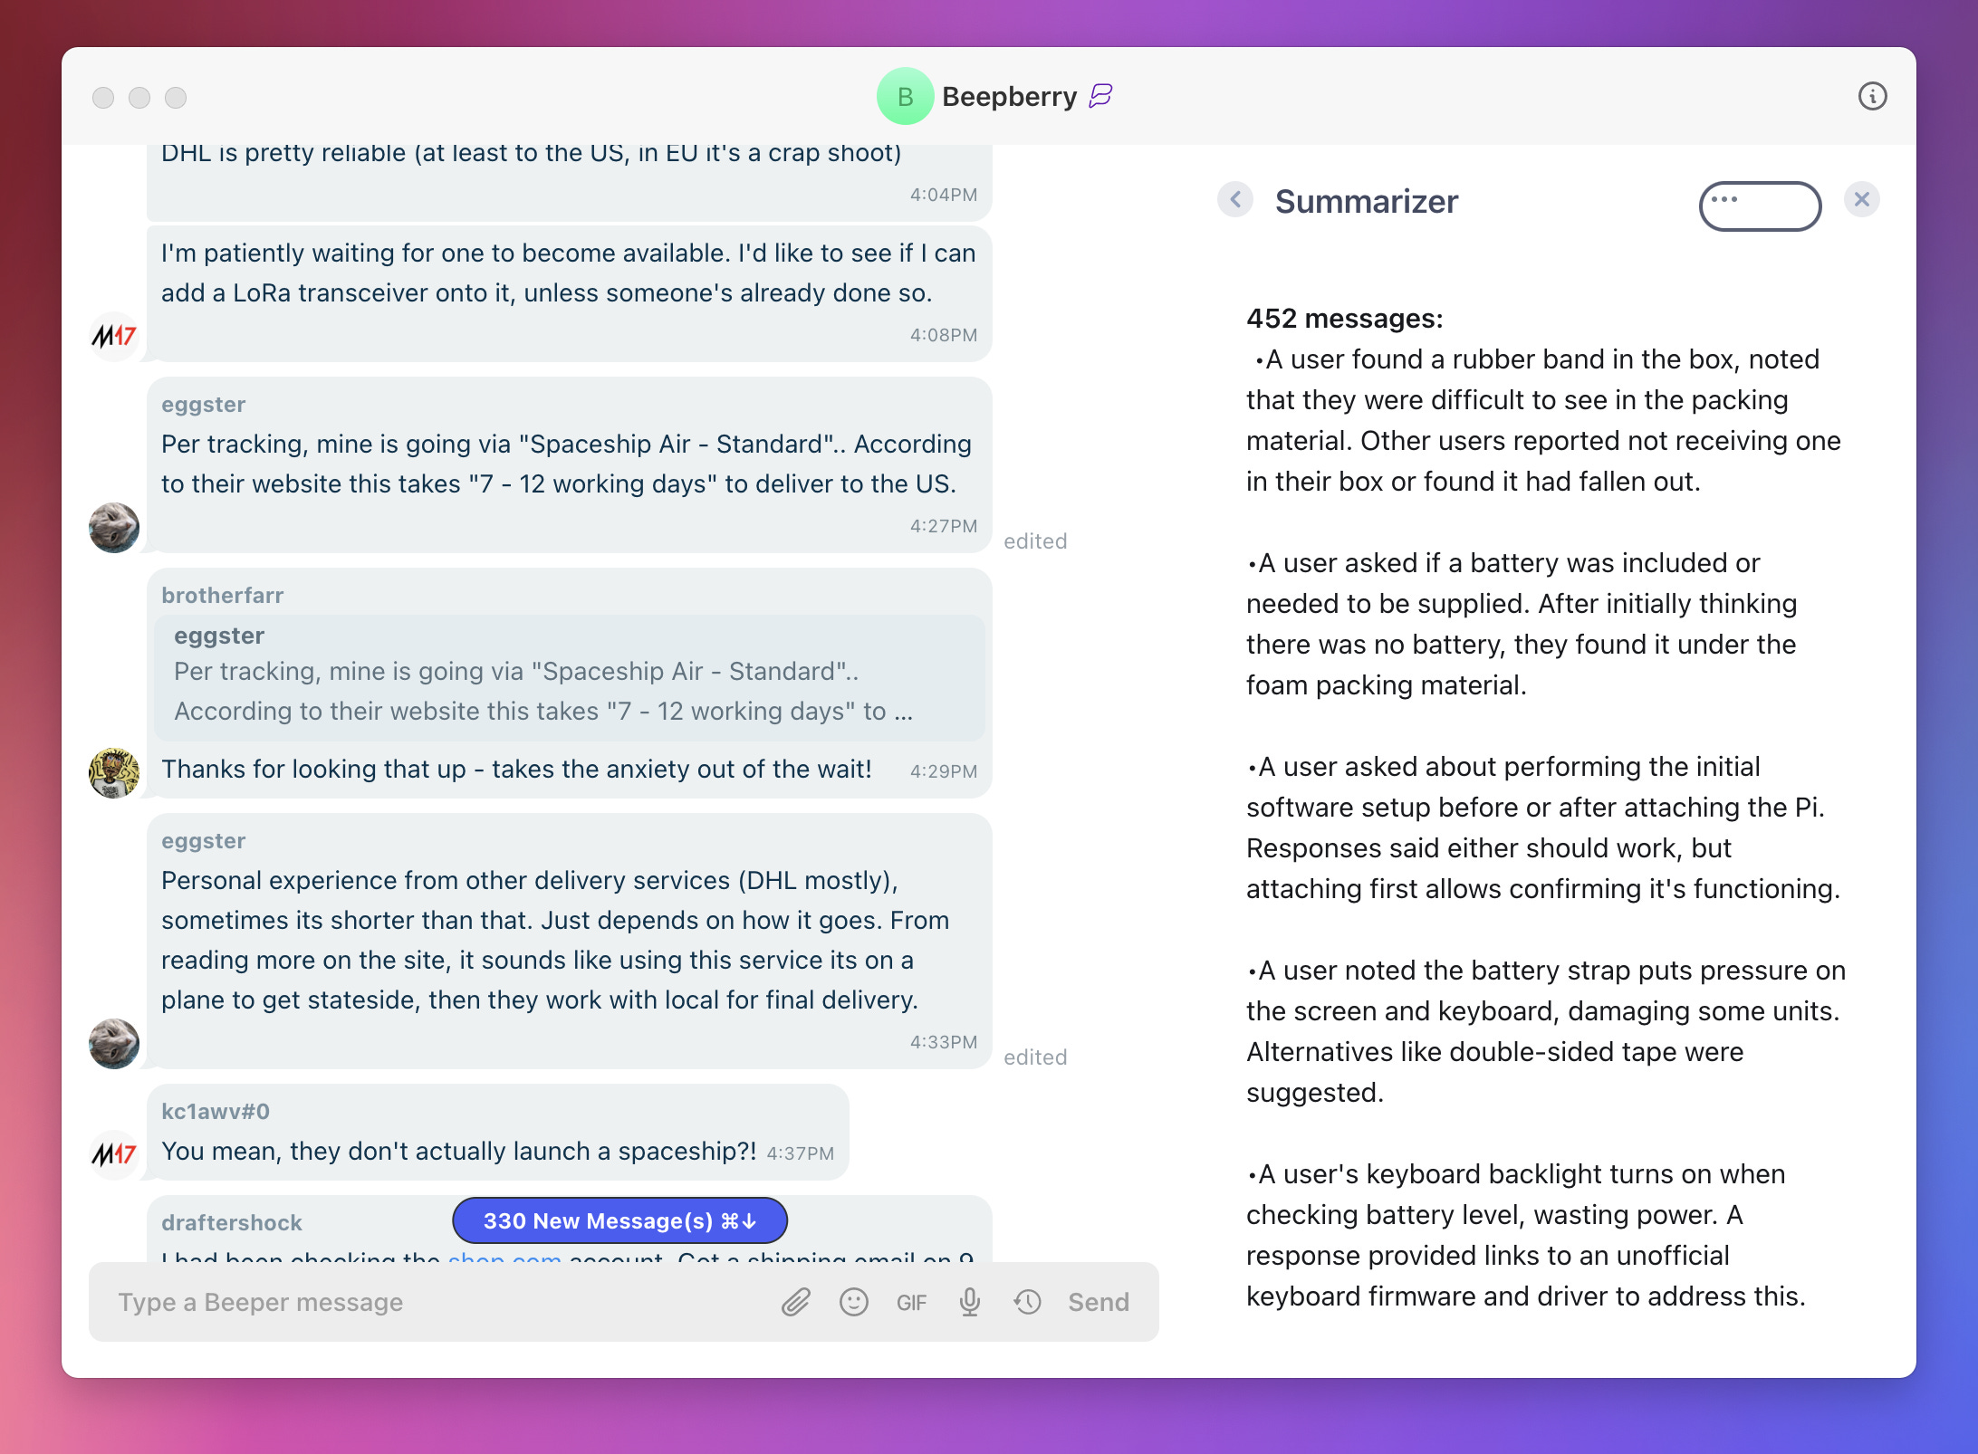This screenshot has height=1454, width=1978.
Task: Close the Summarizer panel
Action: 1863,199
